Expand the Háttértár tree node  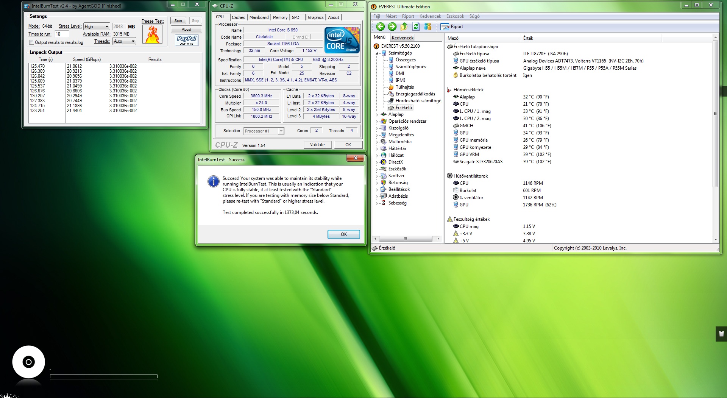coord(377,149)
